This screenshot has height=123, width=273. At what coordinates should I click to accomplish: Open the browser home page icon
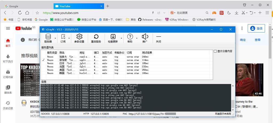coord(27,13)
